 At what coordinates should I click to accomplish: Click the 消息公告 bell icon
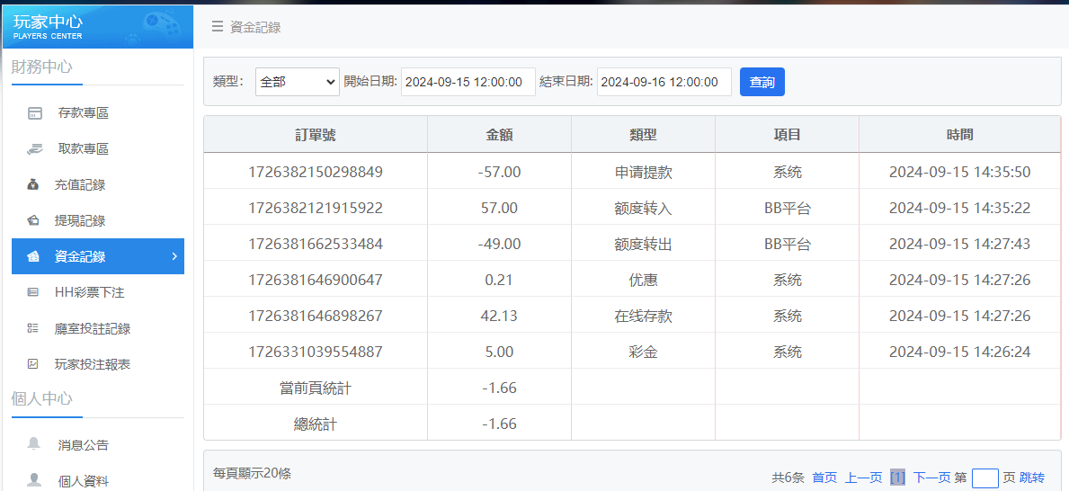34,444
